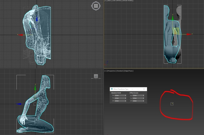204x135 pixels.
Task: Click the Offset Screen Z spinner arrows
Action: click(x=143, y=101)
